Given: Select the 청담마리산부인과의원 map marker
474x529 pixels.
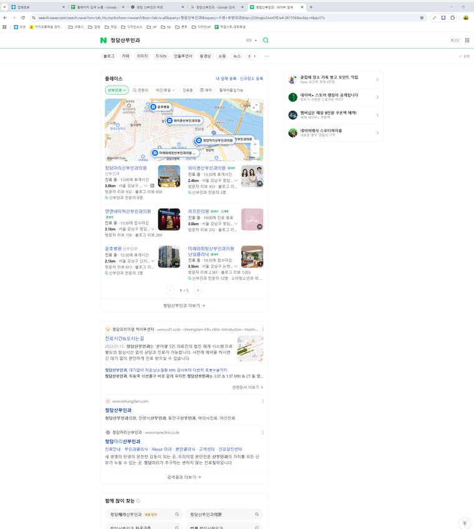Looking at the screenshot, I should click(x=215, y=140).
